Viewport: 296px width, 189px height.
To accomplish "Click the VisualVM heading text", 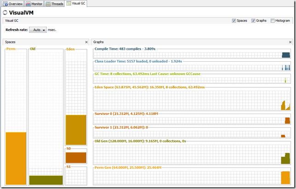I will pyautogui.click(x=21, y=13).
